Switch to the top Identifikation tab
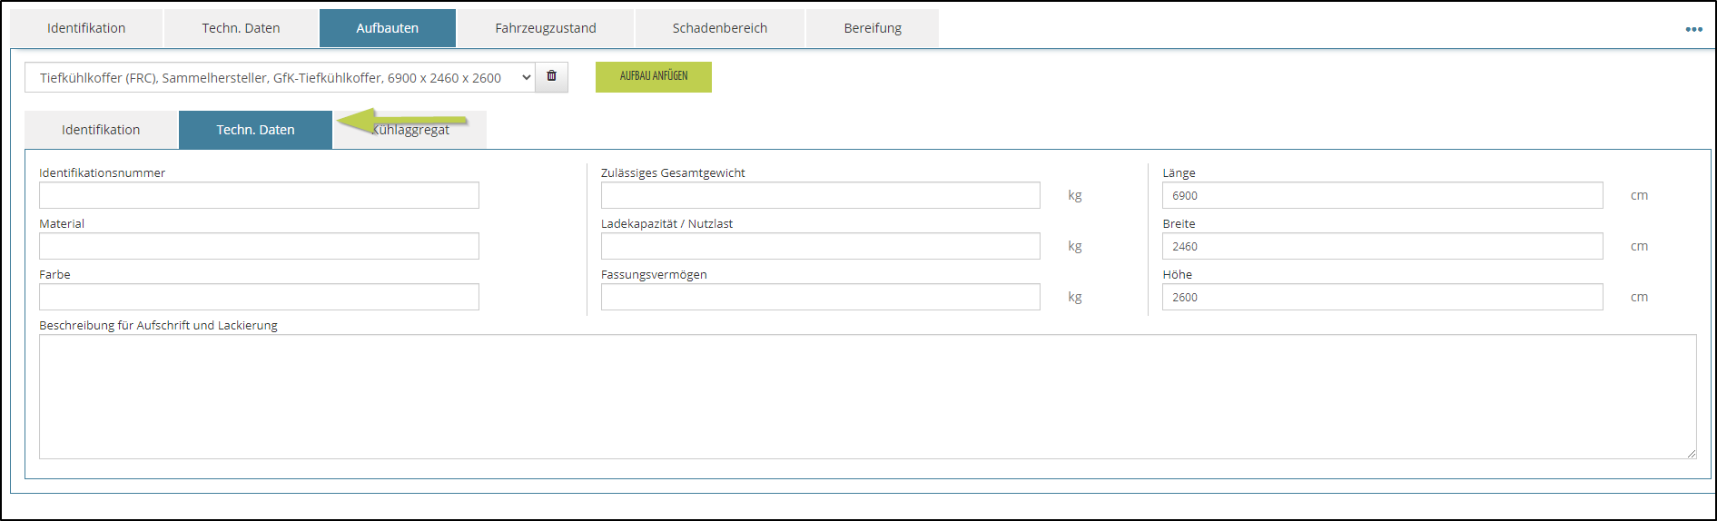 point(86,28)
